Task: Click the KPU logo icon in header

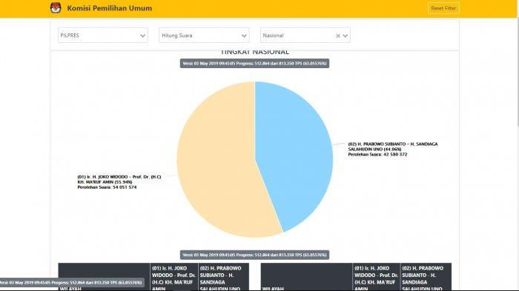Action: pyautogui.click(x=56, y=8)
